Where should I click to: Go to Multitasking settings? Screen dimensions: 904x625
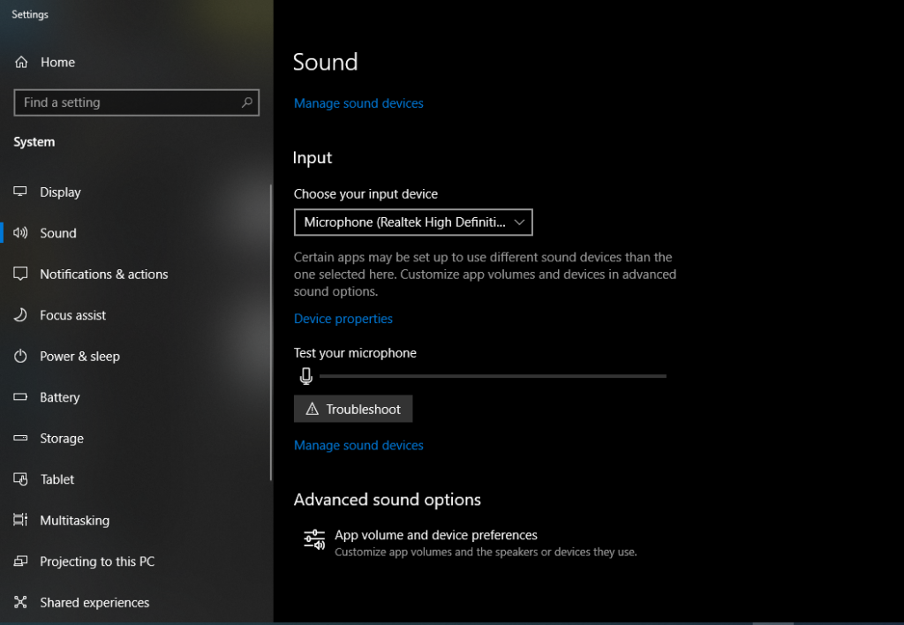(x=74, y=521)
